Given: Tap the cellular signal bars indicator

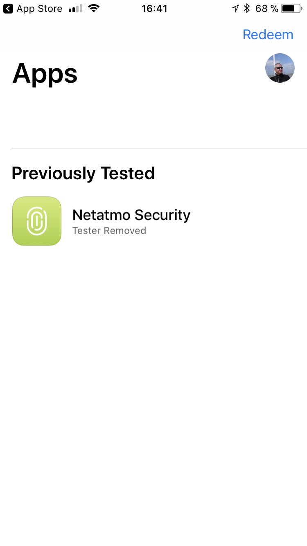Looking at the screenshot, I should (x=75, y=9).
